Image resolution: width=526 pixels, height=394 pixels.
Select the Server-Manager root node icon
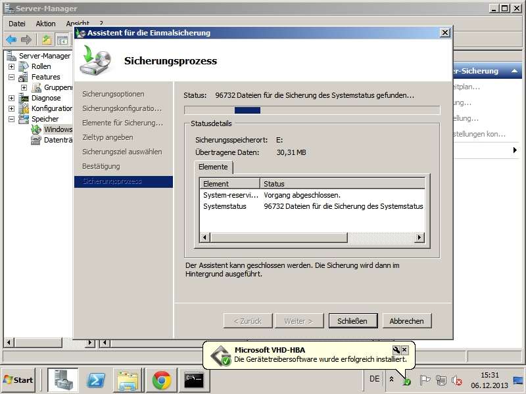[x=12, y=56]
